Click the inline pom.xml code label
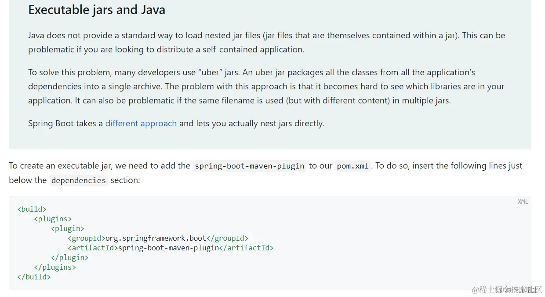545x297 pixels. [352, 166]
